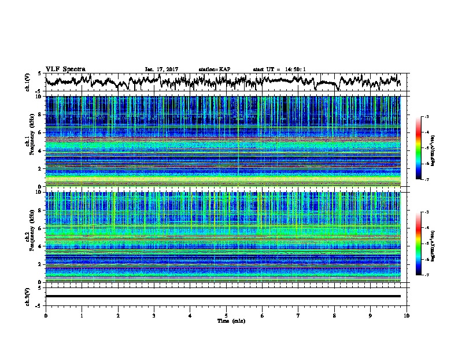Click the "8" kHz tick on ch.1 frequency axis
458x354 pixels.
[40, 115]
